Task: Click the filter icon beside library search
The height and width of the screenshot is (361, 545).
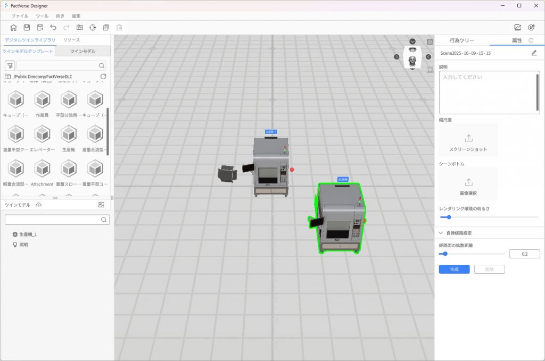Action: coord(10,65)
